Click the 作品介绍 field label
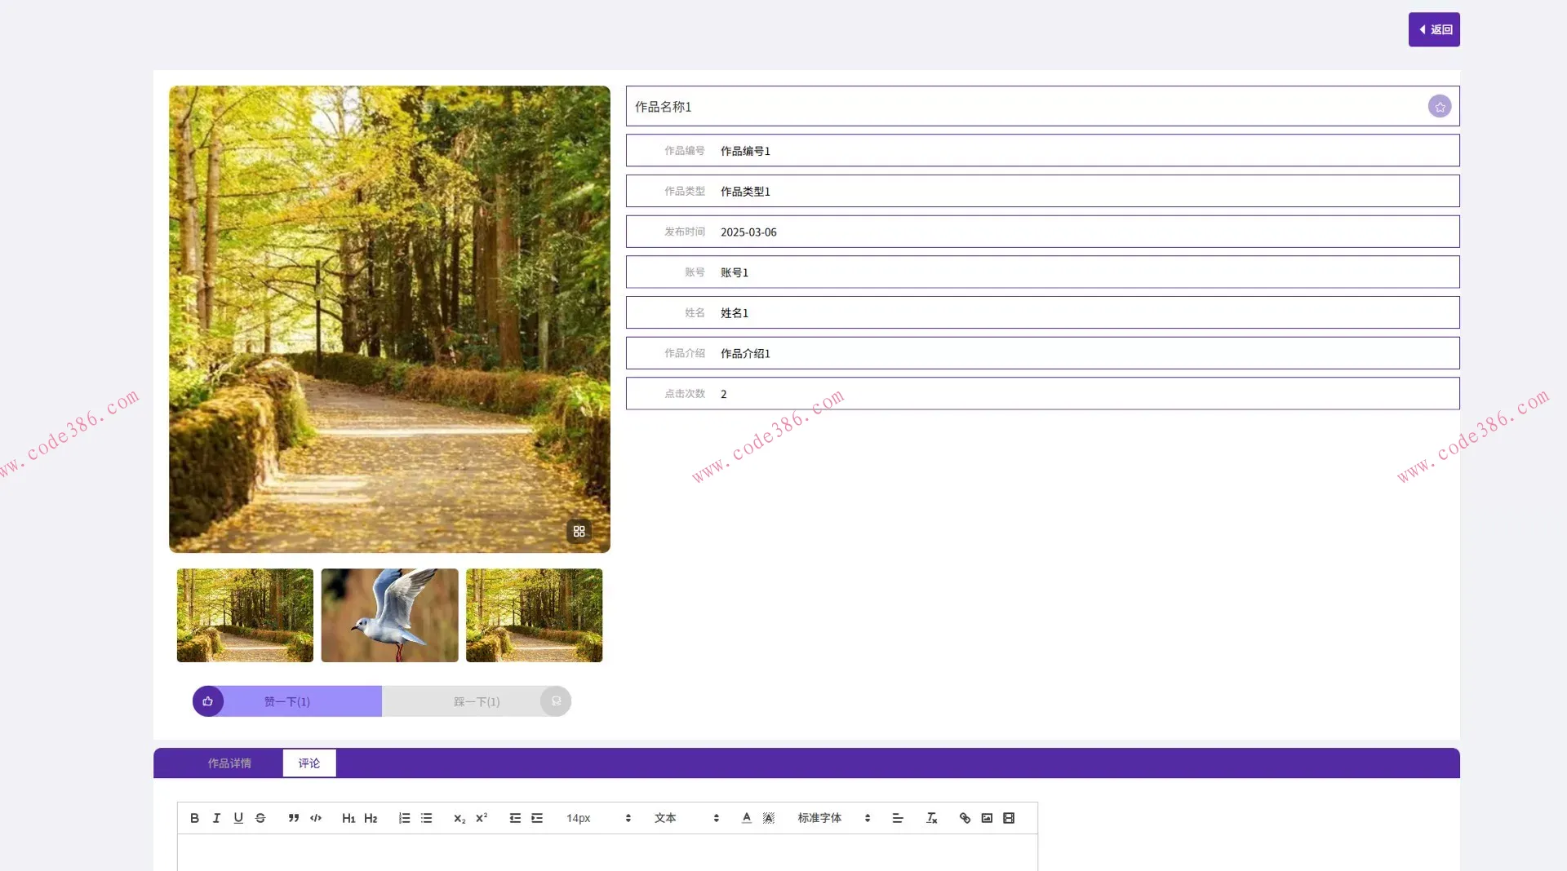The image size is (1567, 871). [x=685, y=353]
